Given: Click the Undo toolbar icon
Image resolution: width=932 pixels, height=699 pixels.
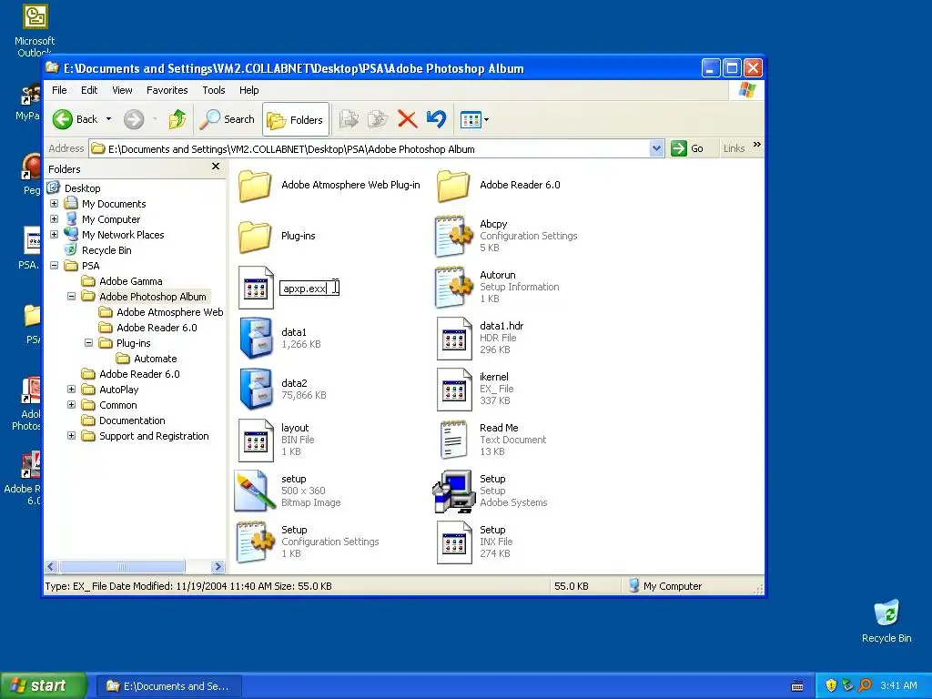Looking at the screenshot, I should (x=436, y=119).
